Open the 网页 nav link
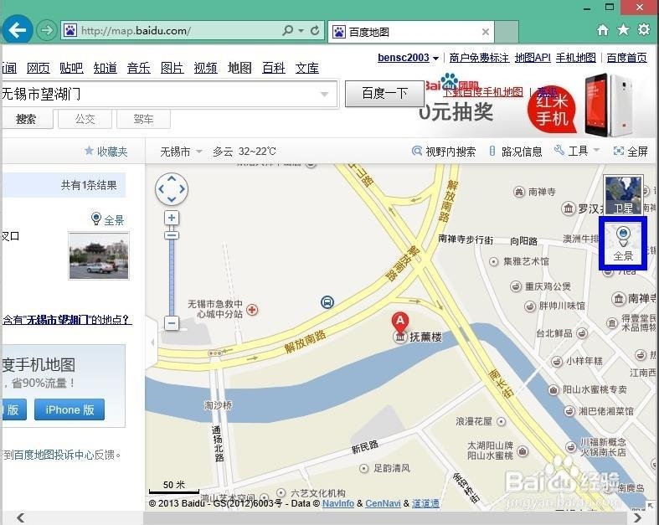 pos(39,68)
